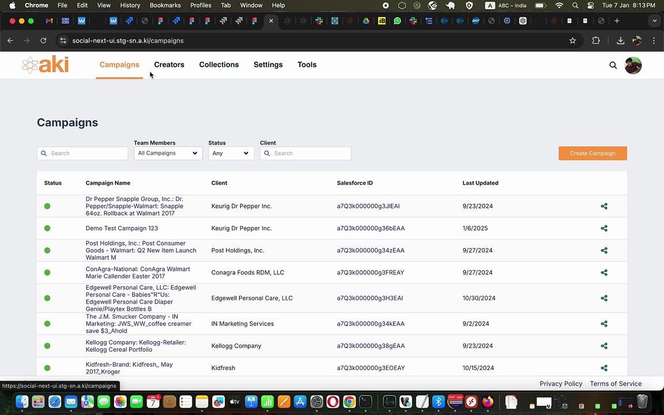Viewport: 664px width, 415px height.
Task: Click the address bar URL
Action: click(128, 41)
